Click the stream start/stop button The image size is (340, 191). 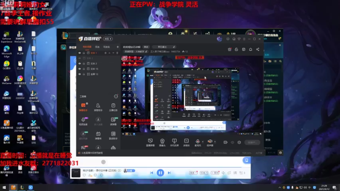pyautogui.click(x=252, y=142)
